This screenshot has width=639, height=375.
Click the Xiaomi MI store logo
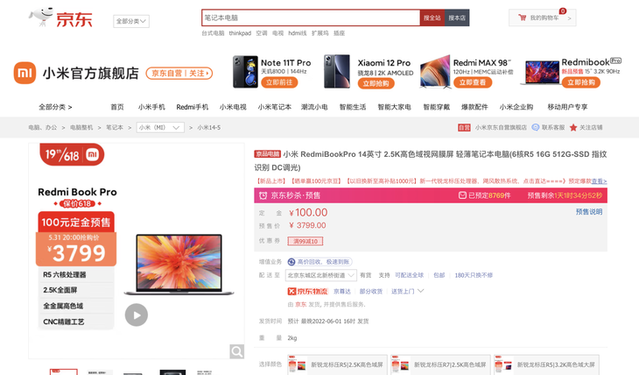[x=25, y=73]
